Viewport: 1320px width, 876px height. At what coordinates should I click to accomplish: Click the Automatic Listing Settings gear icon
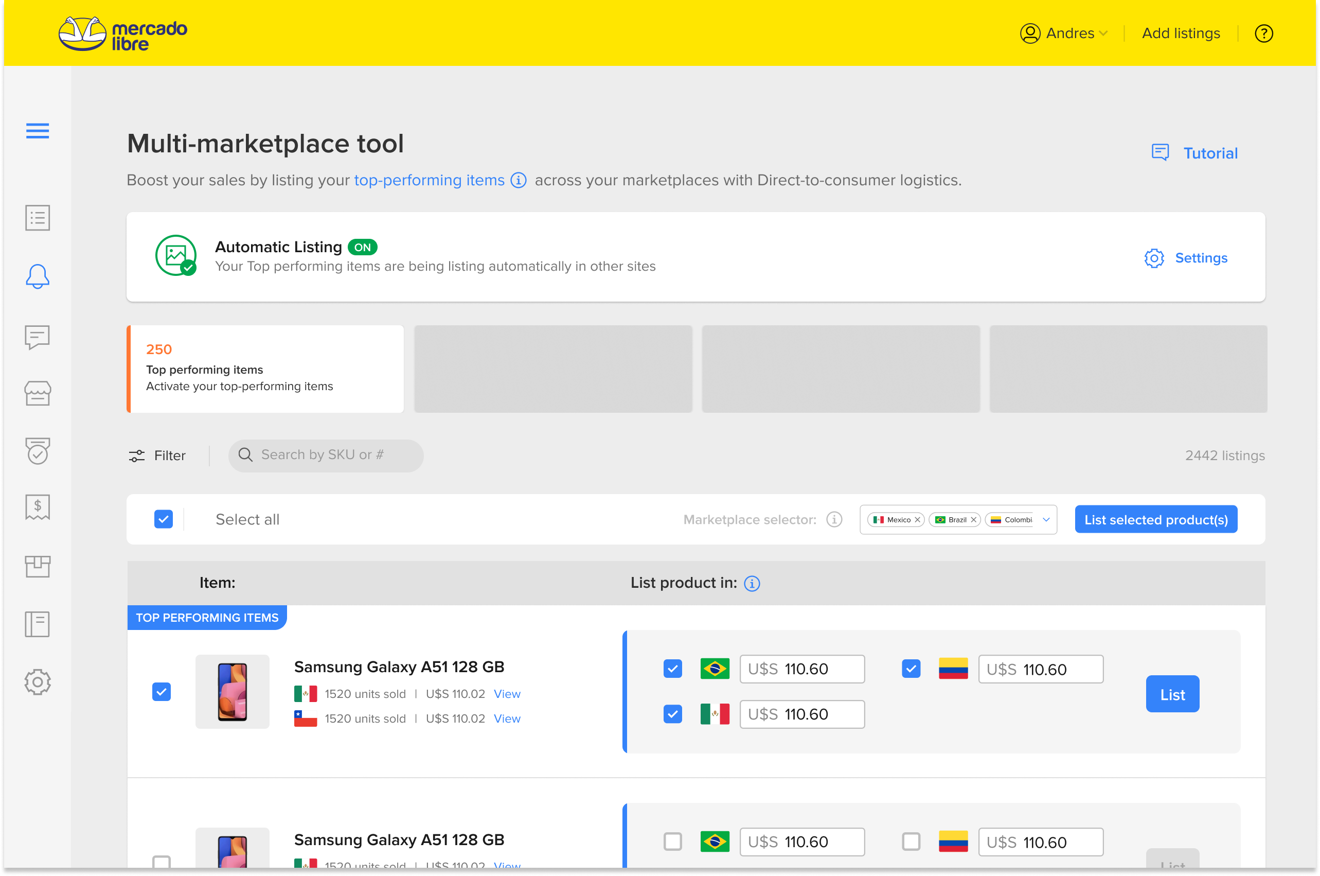(x=1154, y=258)
